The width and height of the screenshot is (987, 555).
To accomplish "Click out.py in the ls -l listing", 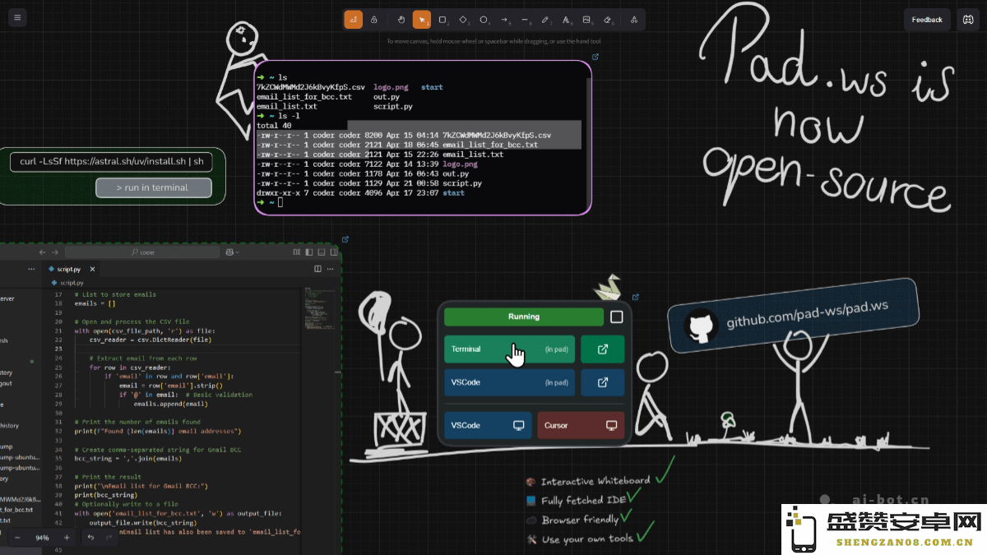I will [x=456, y=173].
